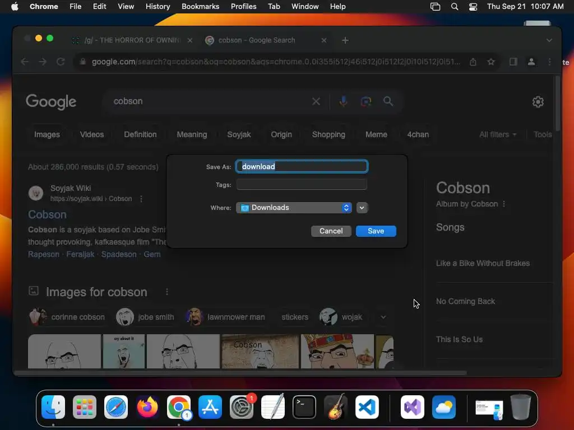Viewport: 574px width, 430px height.
Task: Start voice search with microphone icon
Action: 343,101
